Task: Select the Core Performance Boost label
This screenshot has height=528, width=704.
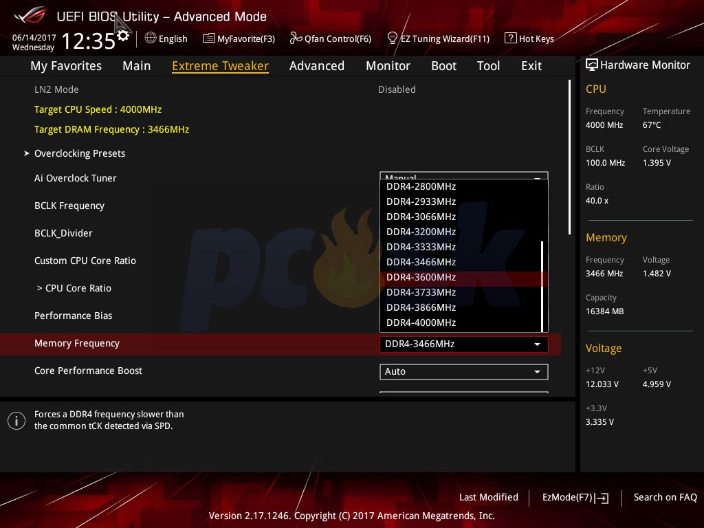Action: pos(88,371)
